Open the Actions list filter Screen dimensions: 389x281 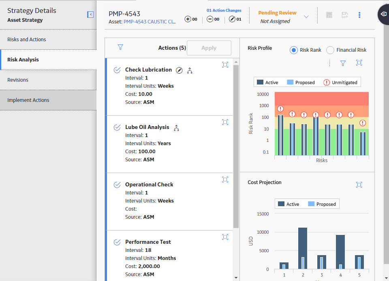120,47
